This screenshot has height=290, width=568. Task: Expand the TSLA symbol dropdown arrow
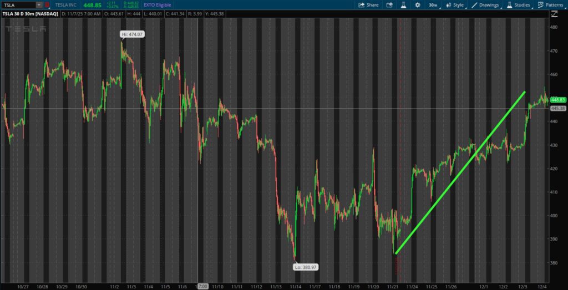(x=38, y=5)
